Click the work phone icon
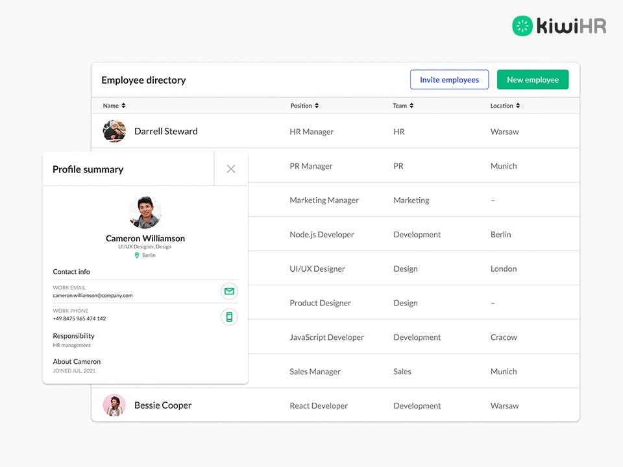623x467 pixels. [229, 317]
